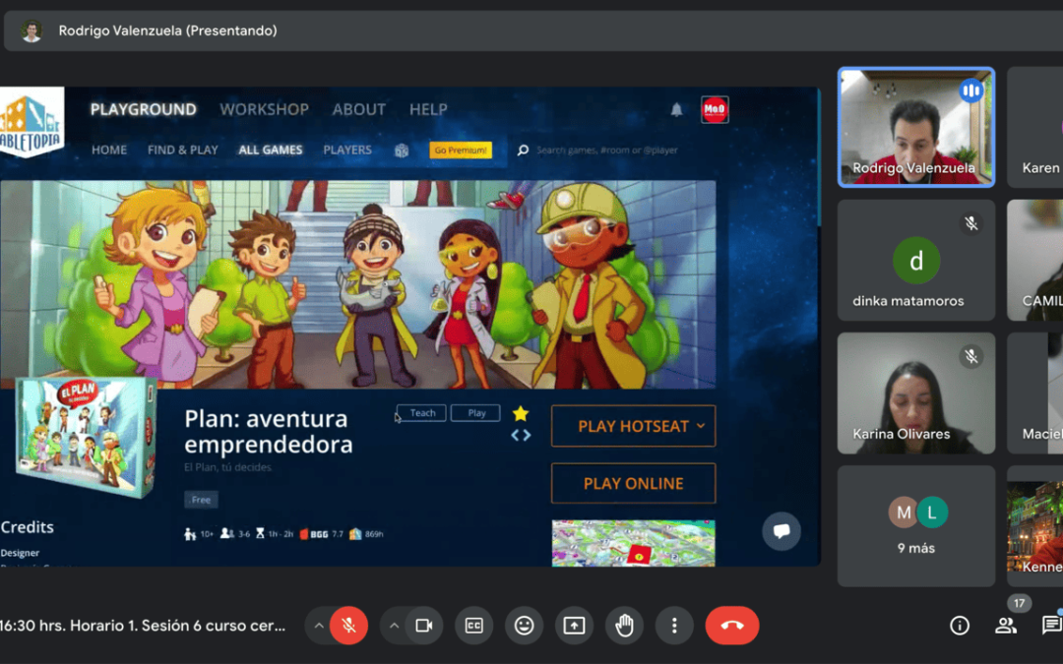Open the El Plan game box thumbnail
The height and width of the screenshot is (664, 1063).
pyautogui.click(x=86, y=437)
